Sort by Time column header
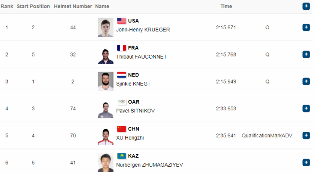Screen dimensions: 314x174 click(x=226, y=6)
